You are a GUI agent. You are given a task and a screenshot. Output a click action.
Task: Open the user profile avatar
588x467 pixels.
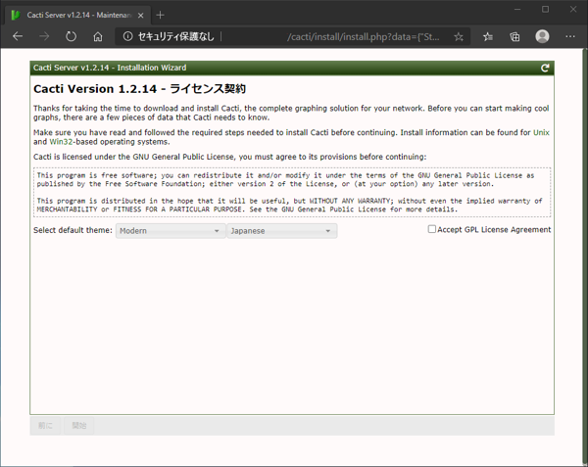[x=542, y=36]
